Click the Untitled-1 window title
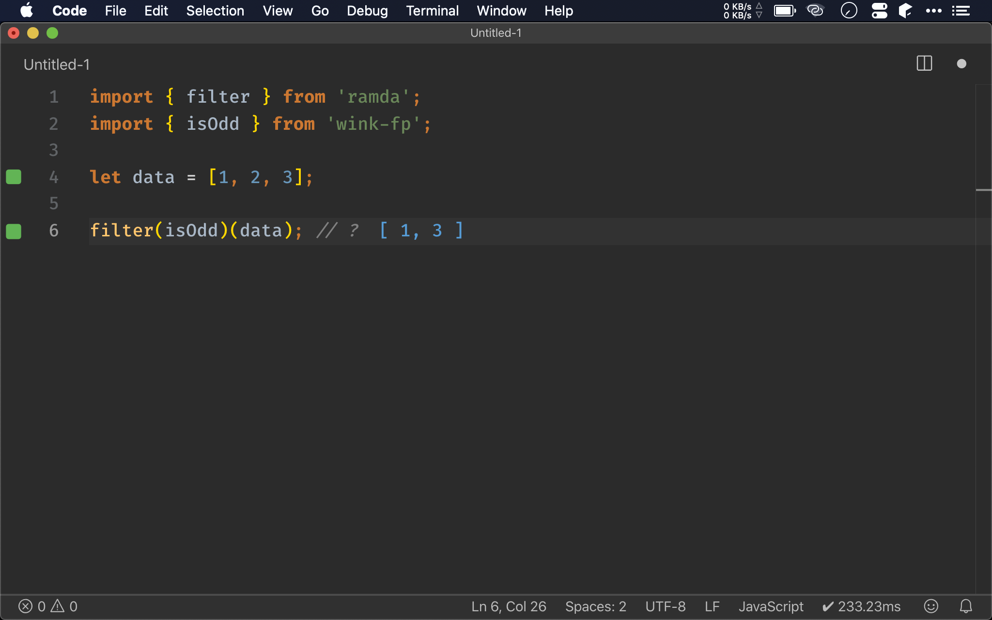The height and width of the screenshot is (620, 992). pos(496,33)
